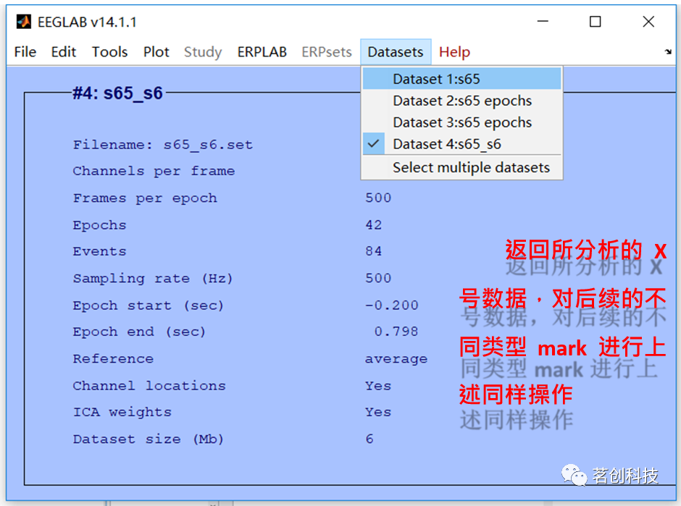Click the grayed ERPsets menu item
The height and width of the screenshot is (506, 681).
tap(327, 51)
